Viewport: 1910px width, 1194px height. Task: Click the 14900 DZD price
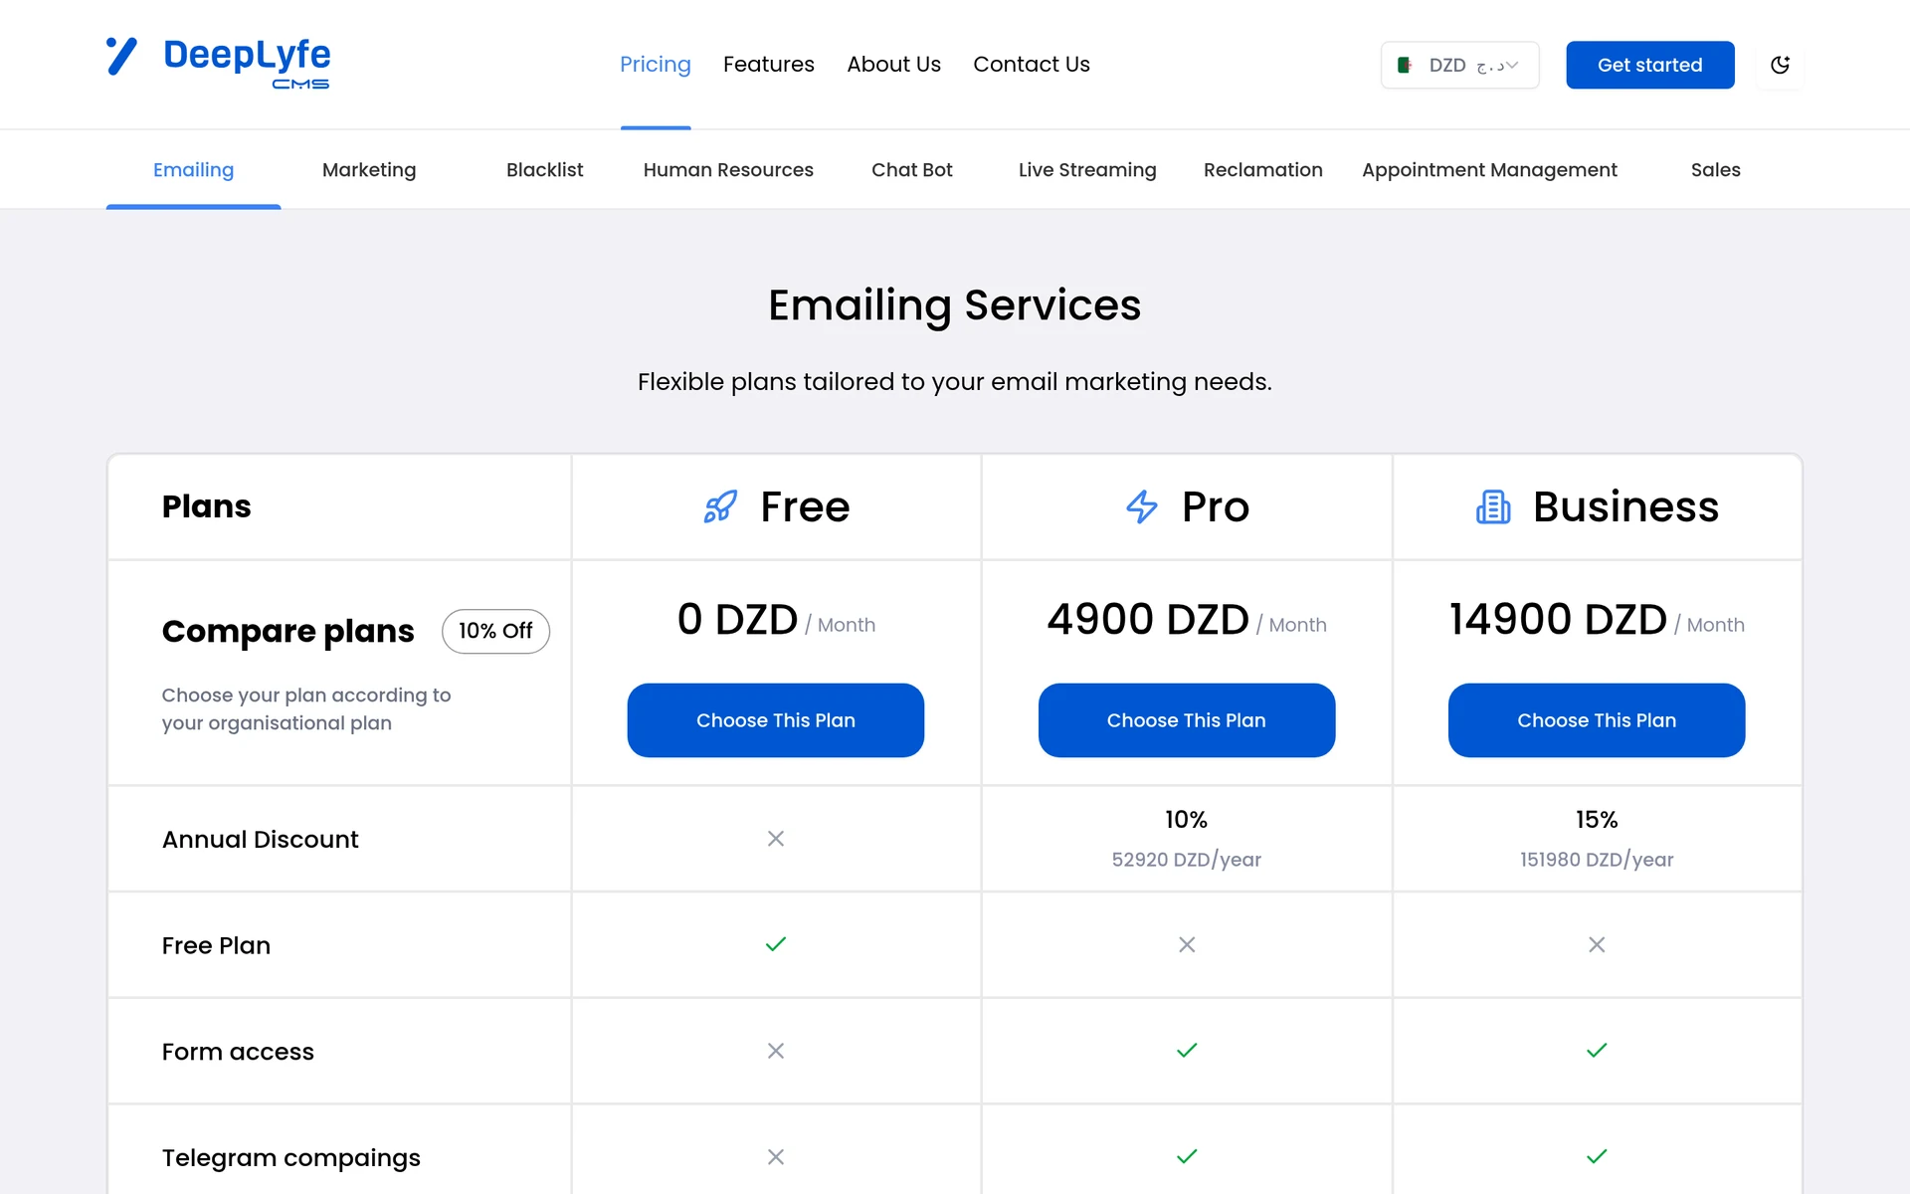click(1558, 620)
